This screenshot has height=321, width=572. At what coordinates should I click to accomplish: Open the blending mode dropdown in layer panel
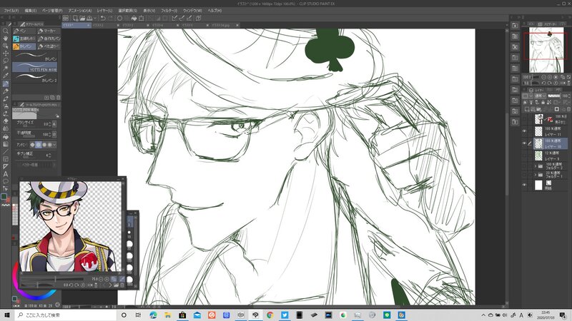coord(539,96)
